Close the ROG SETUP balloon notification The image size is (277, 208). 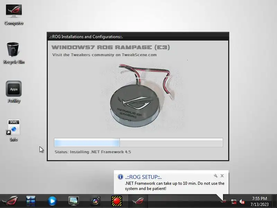pyautogui.click(x=222, y=176)
